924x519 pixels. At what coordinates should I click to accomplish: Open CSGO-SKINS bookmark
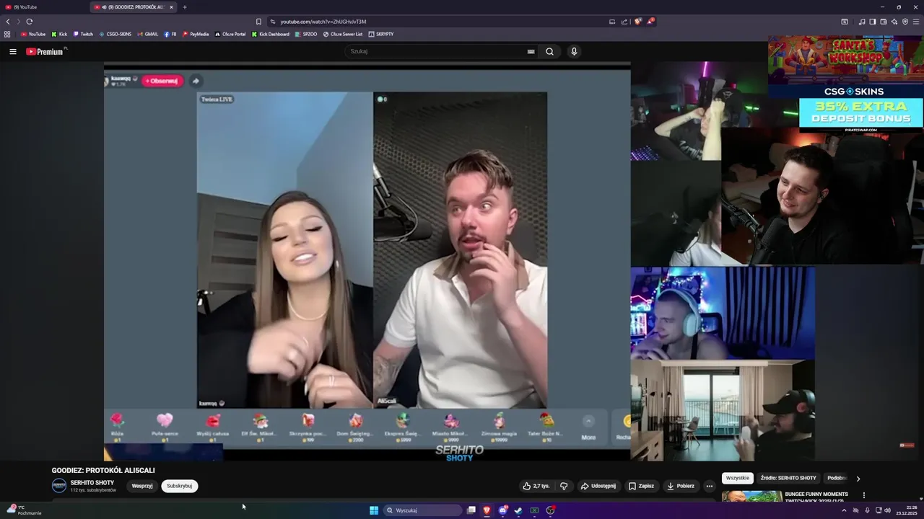[115, 34]
